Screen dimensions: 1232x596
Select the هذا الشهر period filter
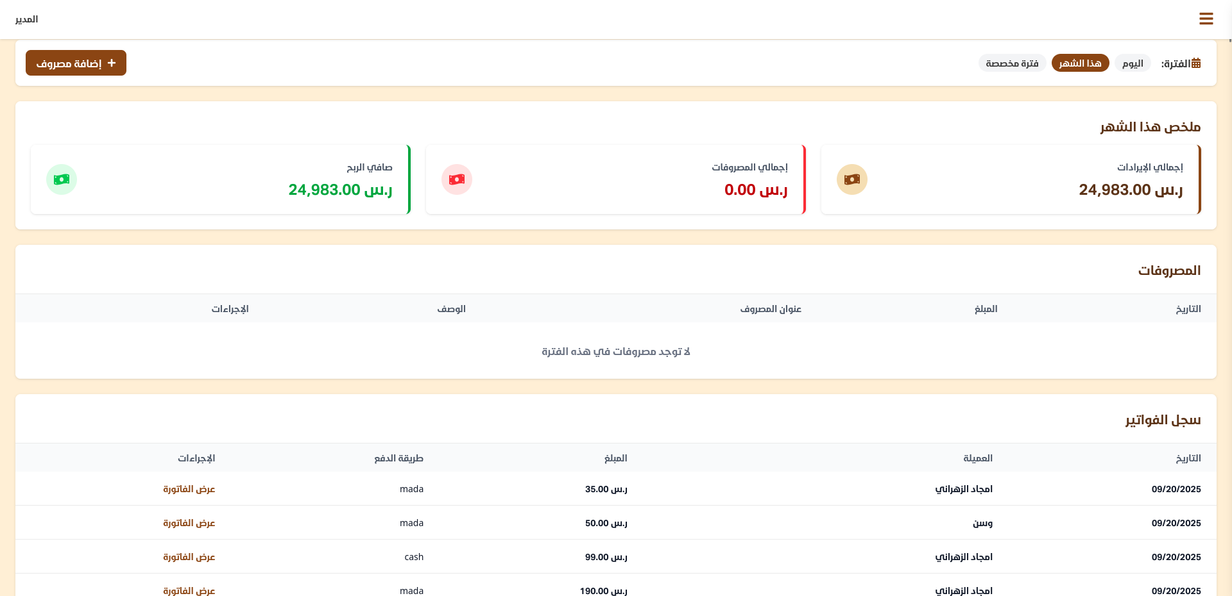[1080, 63]
